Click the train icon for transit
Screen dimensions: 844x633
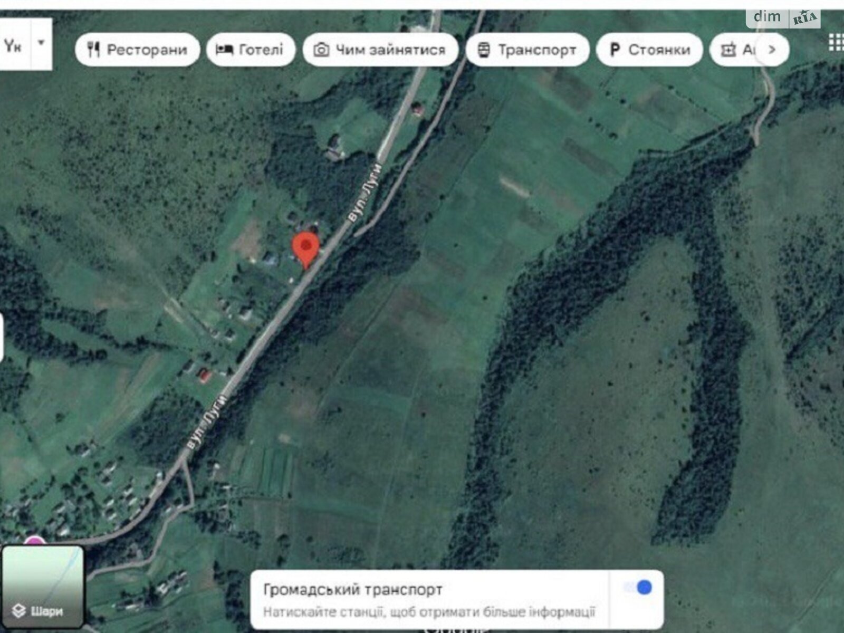pyautogui.click(x=483, y=50)
